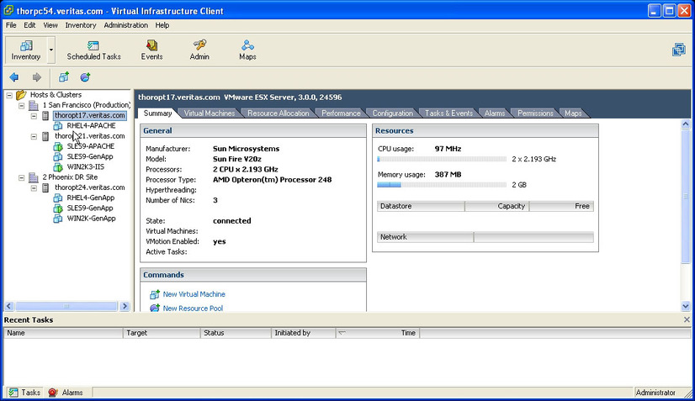Open the Admin toolbar icon
The width and height of the screenshot is (695, 401).
pyautogui.click(x=199, y=45)
